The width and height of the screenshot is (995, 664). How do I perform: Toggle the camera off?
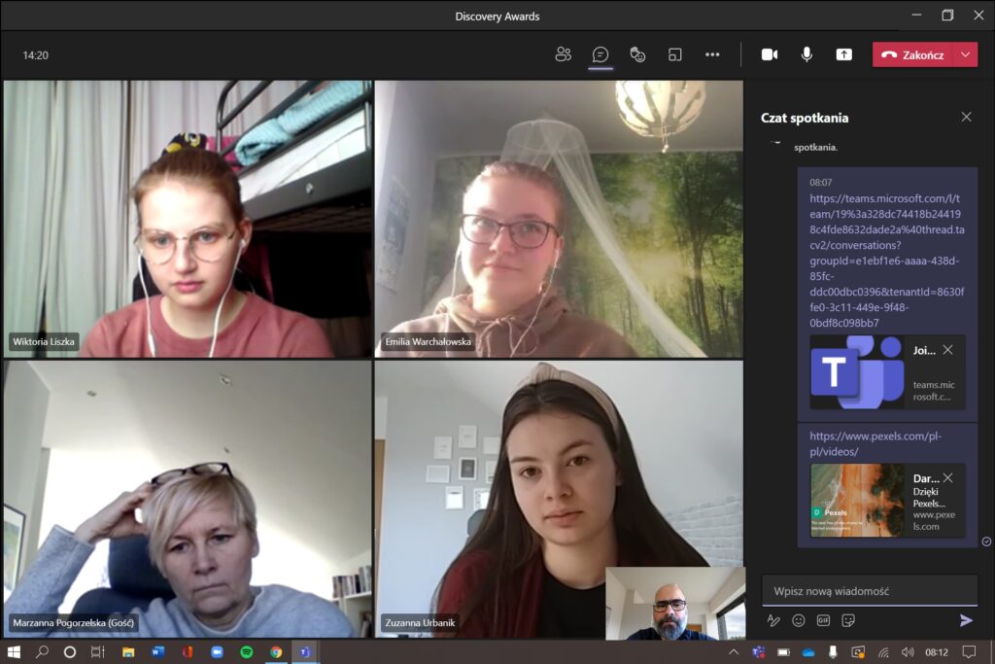coord(769,54)
